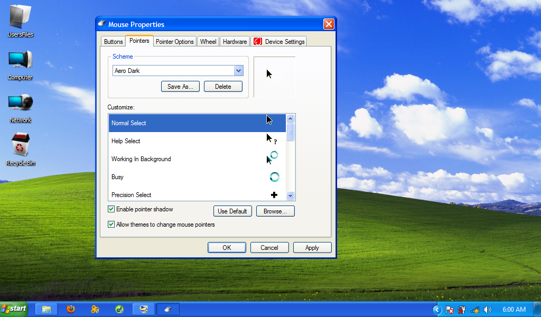This screenshot has height=317, width=541.
Task: Click Cancel in Mouse Properties
Action: 269,248
